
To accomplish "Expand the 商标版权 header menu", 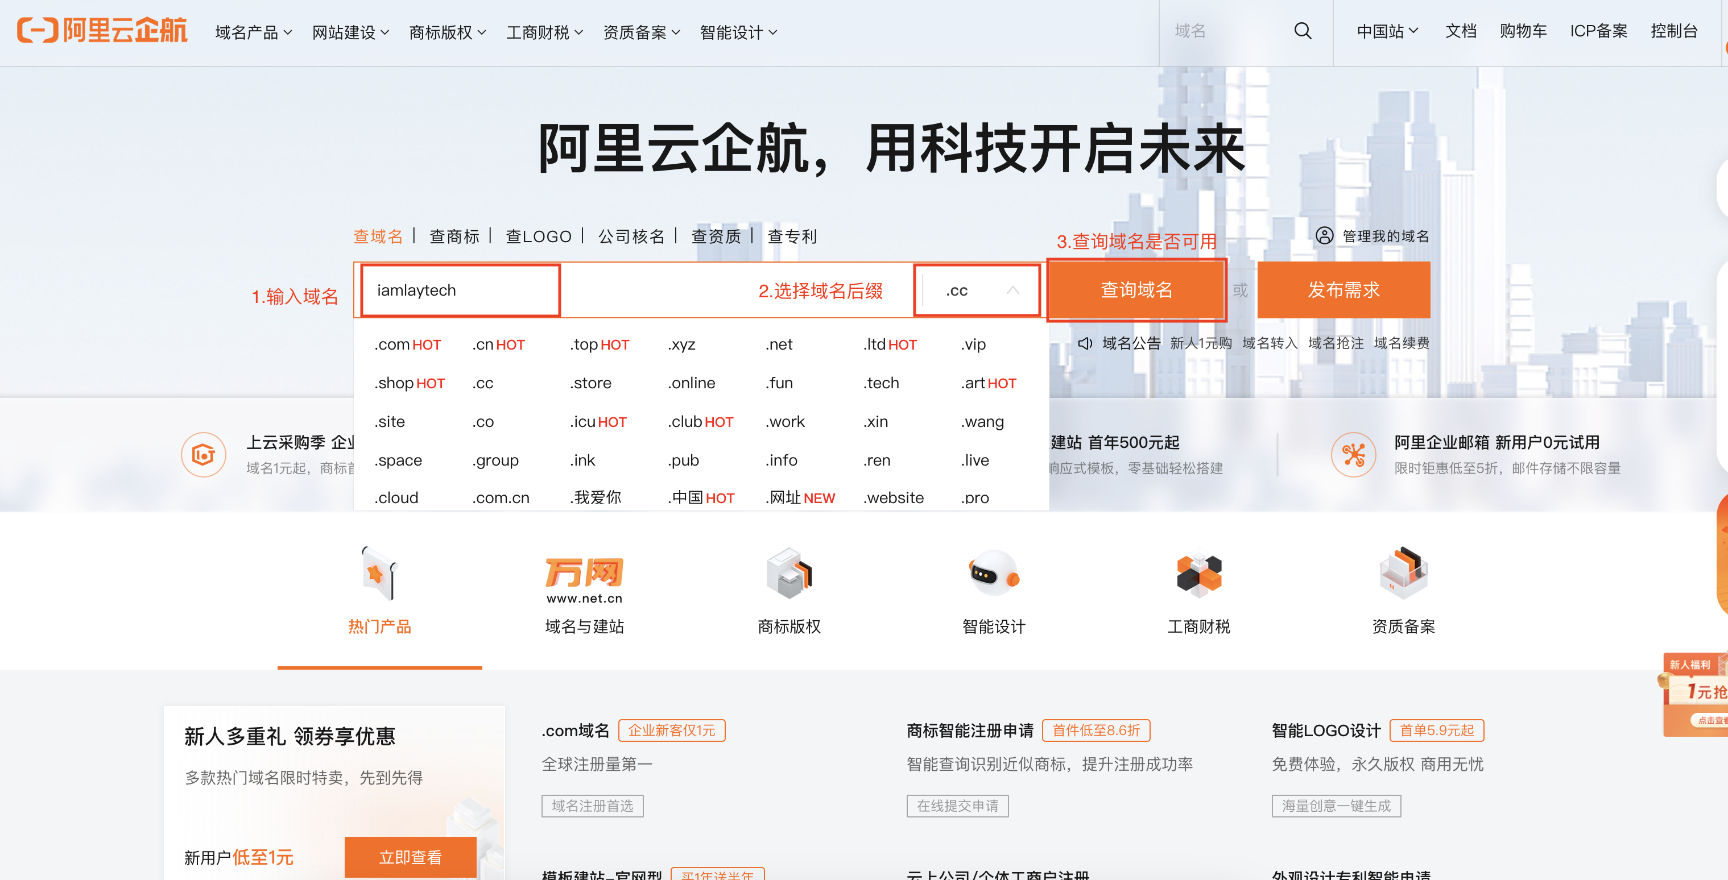I will 448,32.
